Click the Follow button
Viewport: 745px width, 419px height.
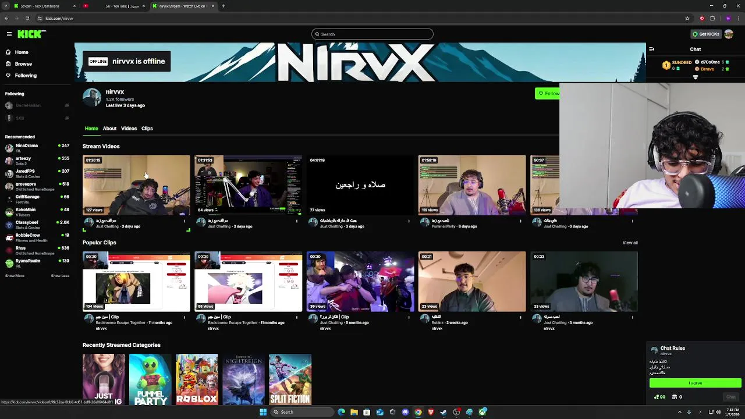pyautogui.click(x=548, y=93)
